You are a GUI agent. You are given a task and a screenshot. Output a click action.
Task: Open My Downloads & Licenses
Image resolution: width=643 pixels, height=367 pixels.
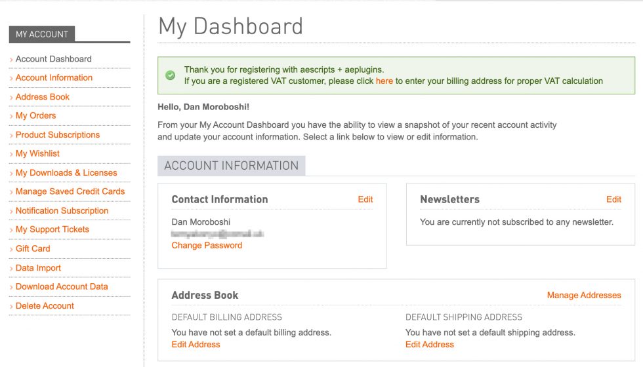click(66, 172)
